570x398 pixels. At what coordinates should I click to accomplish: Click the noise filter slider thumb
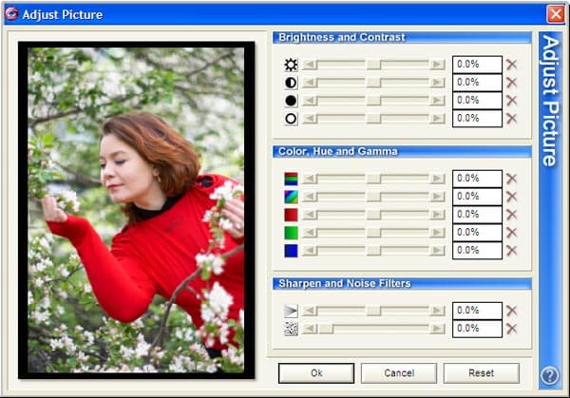click(326, 329)
